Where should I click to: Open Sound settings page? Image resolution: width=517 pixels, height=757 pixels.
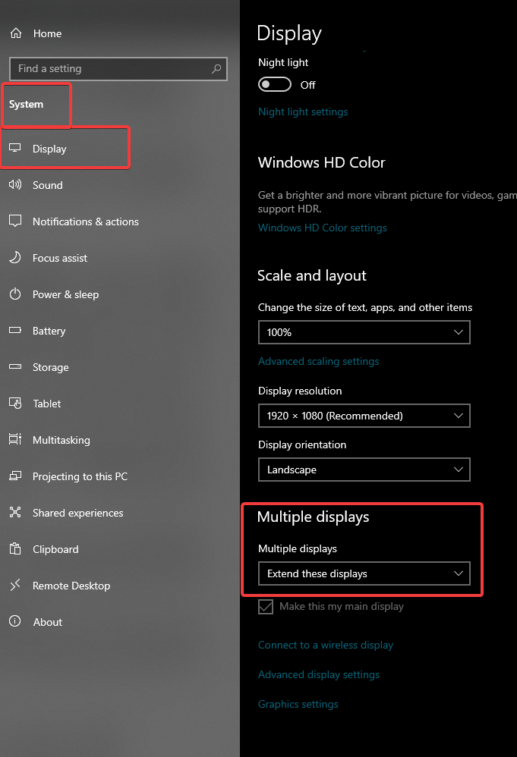[47, 185]
